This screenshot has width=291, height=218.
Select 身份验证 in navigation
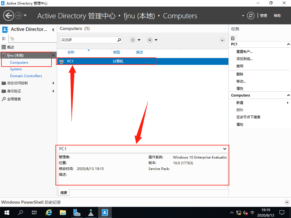(x=14, y=91)
